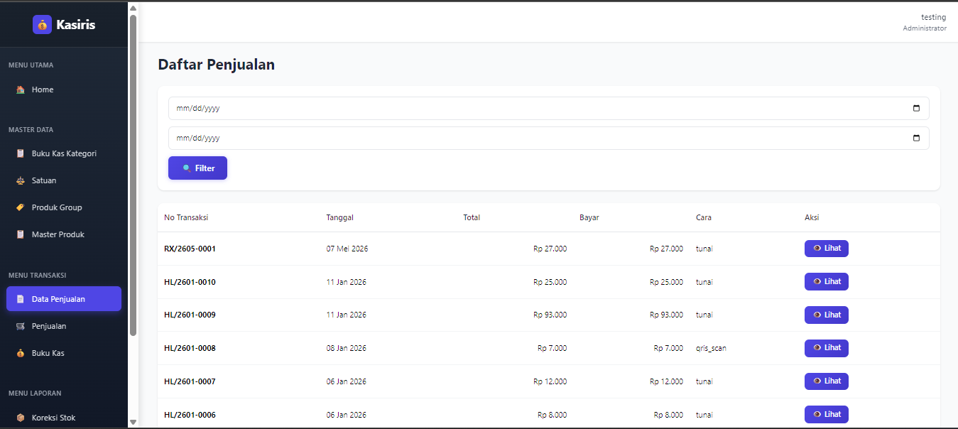The height and width of the screenshot is (429, 958).
Task: Click the Buku Kas money bag icon
Action: coord(21,353)
